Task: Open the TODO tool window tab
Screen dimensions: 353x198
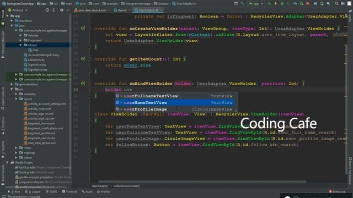Action: (51, 192)
